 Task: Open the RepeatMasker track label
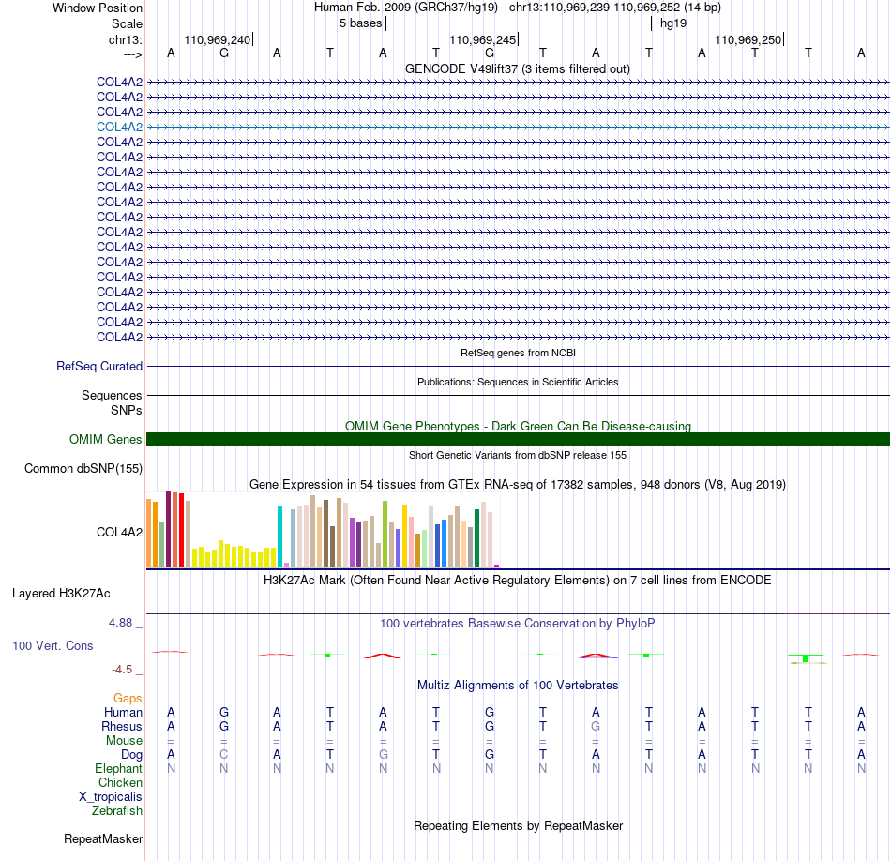[103, 838]
